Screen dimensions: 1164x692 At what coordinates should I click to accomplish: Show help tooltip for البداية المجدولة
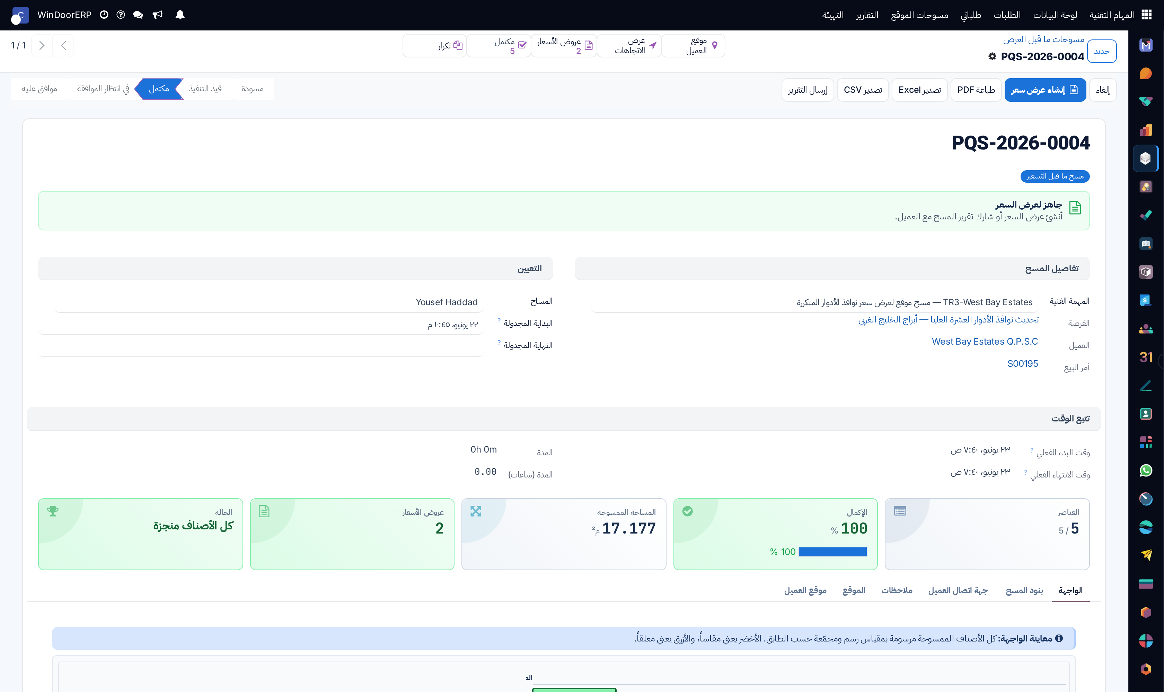coord(499,320)
